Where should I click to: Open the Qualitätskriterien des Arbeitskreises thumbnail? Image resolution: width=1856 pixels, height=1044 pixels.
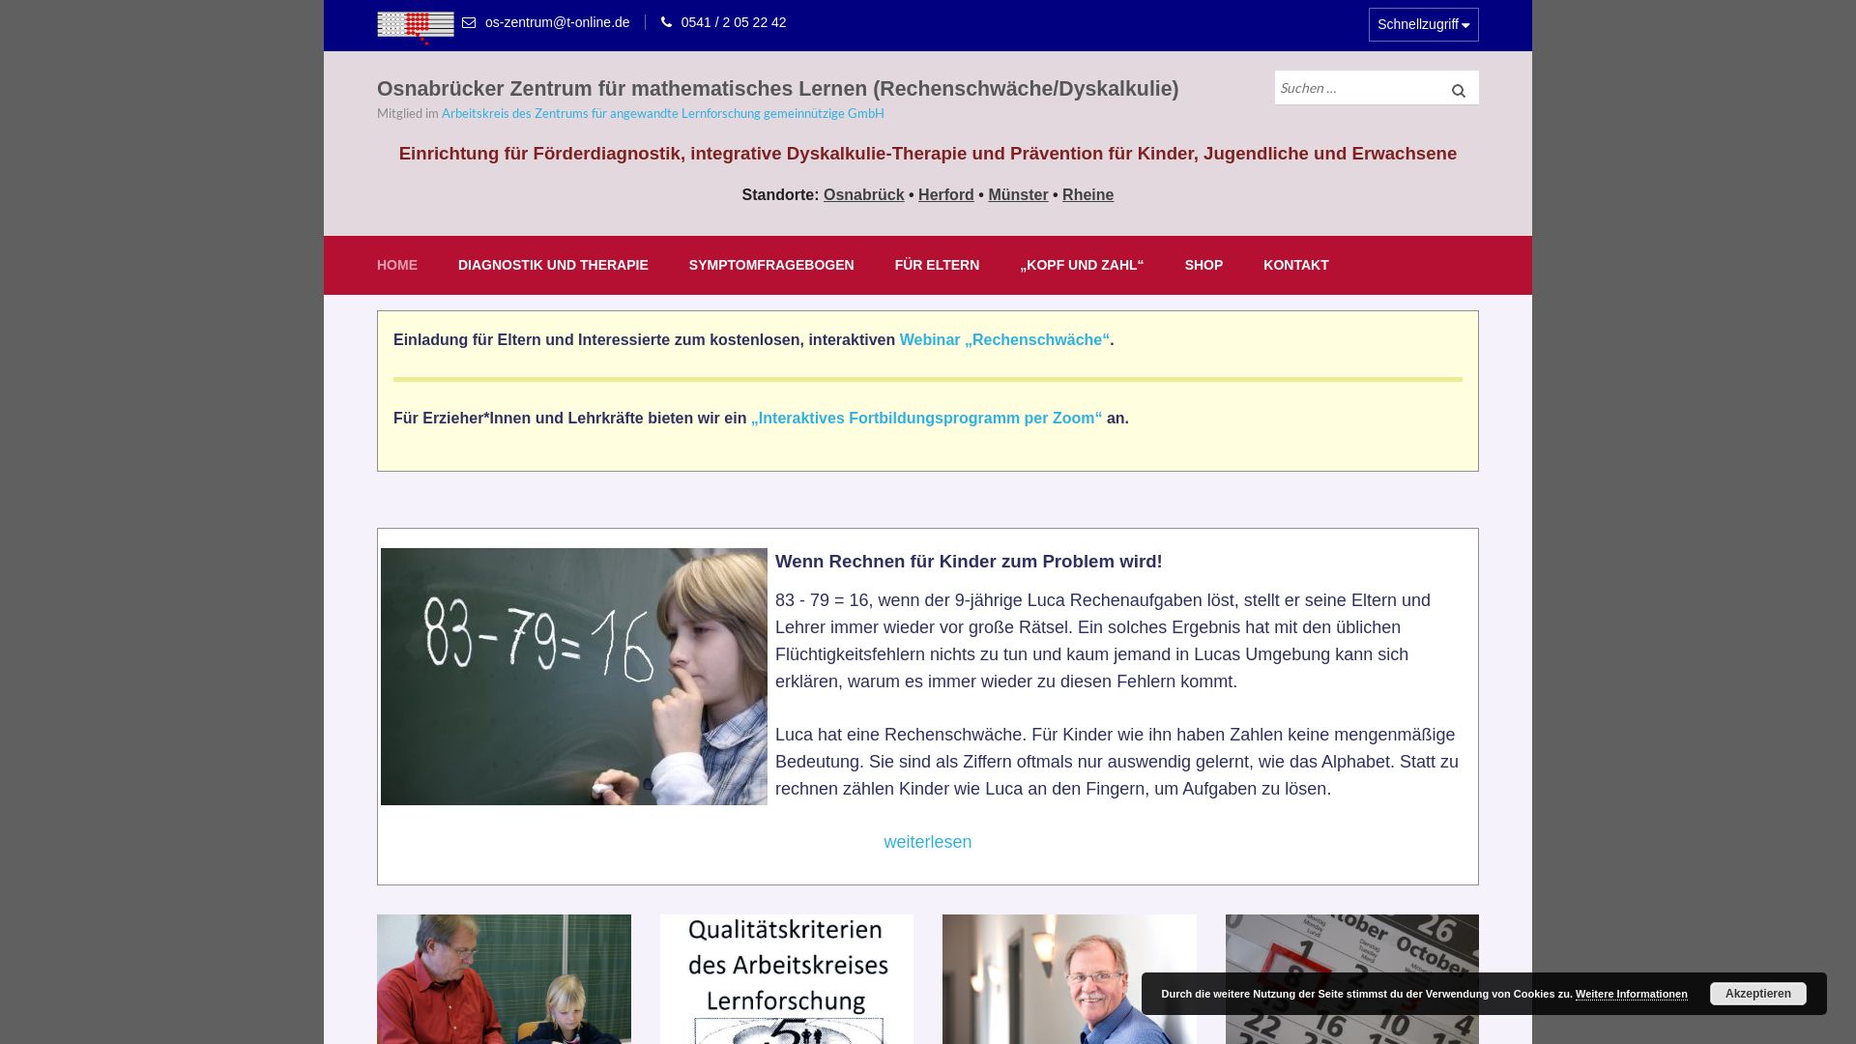(787, 979)
